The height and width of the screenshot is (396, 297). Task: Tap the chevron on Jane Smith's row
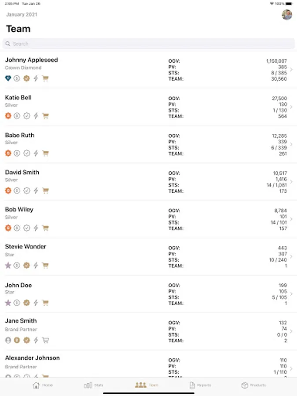(x=291, y=330)
